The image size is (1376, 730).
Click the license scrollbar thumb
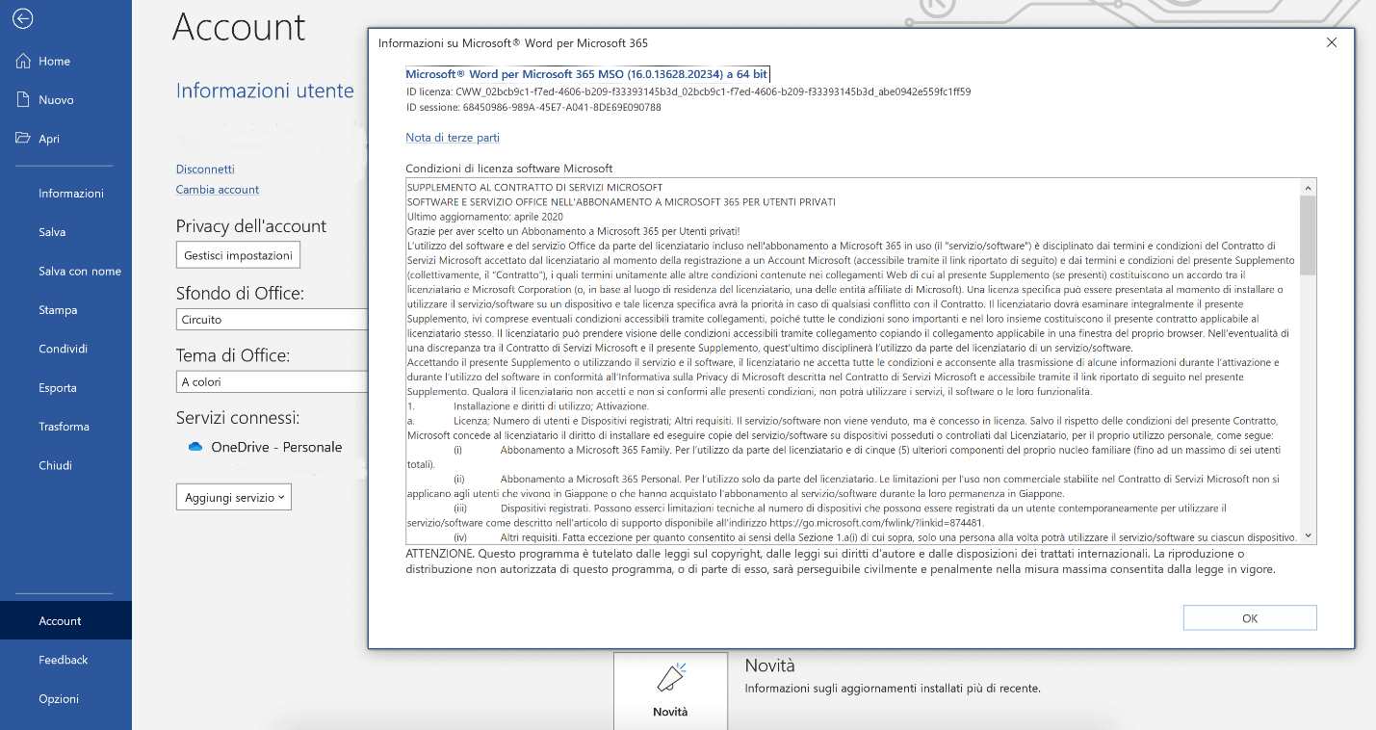pos(1308,235)
